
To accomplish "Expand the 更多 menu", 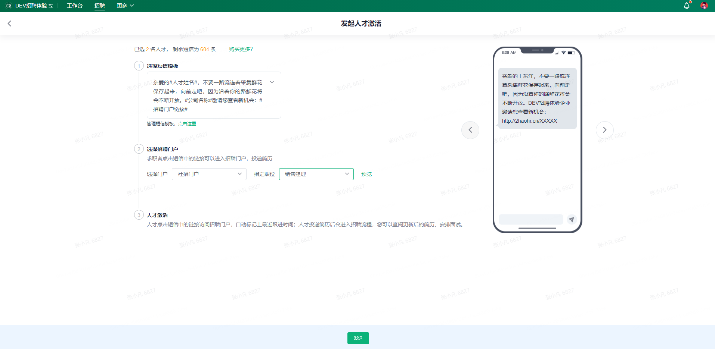I will [x=125, y=6].
